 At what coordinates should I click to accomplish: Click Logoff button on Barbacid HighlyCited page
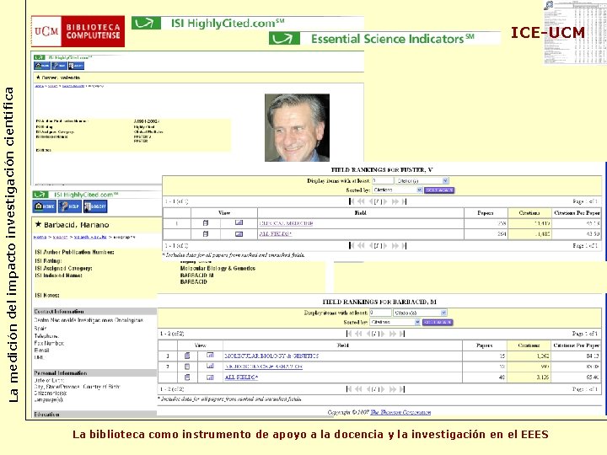tap(95, 206)
